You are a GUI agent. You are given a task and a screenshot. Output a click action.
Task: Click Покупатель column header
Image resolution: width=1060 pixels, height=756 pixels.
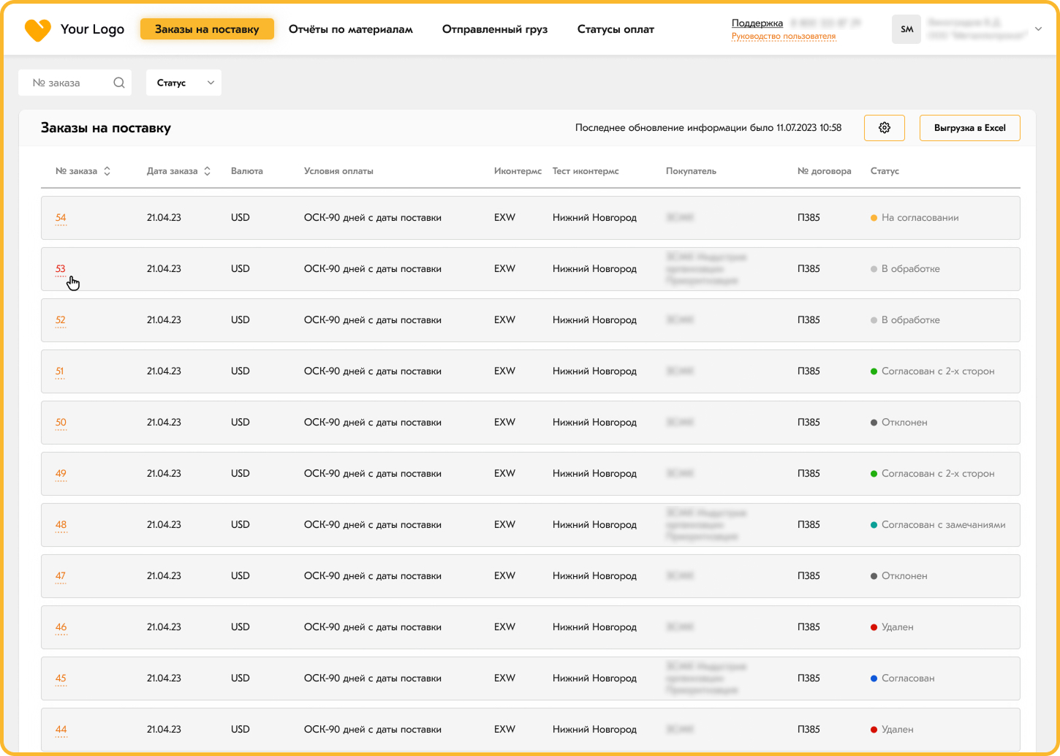pyautogui.click(x=691, y=171)
